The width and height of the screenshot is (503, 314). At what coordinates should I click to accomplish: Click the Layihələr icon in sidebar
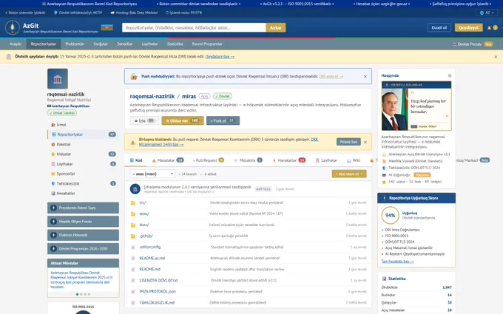[x=53, y=164]
